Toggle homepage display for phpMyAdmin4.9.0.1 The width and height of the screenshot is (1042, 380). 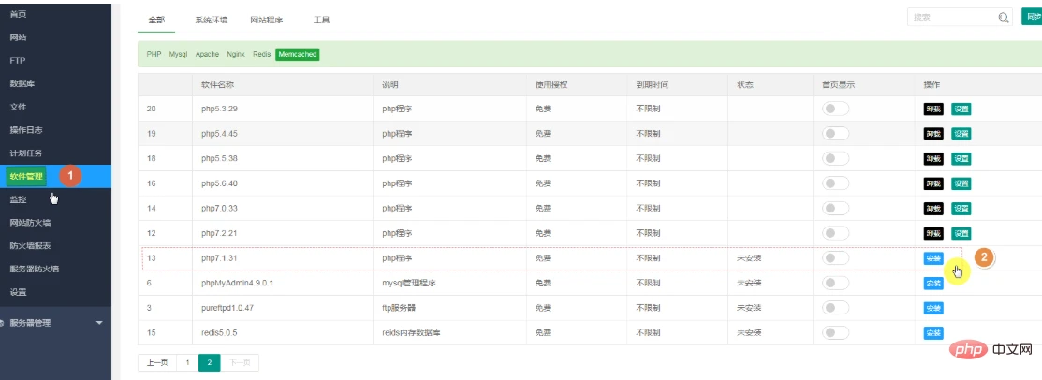[x=835, y=283]
